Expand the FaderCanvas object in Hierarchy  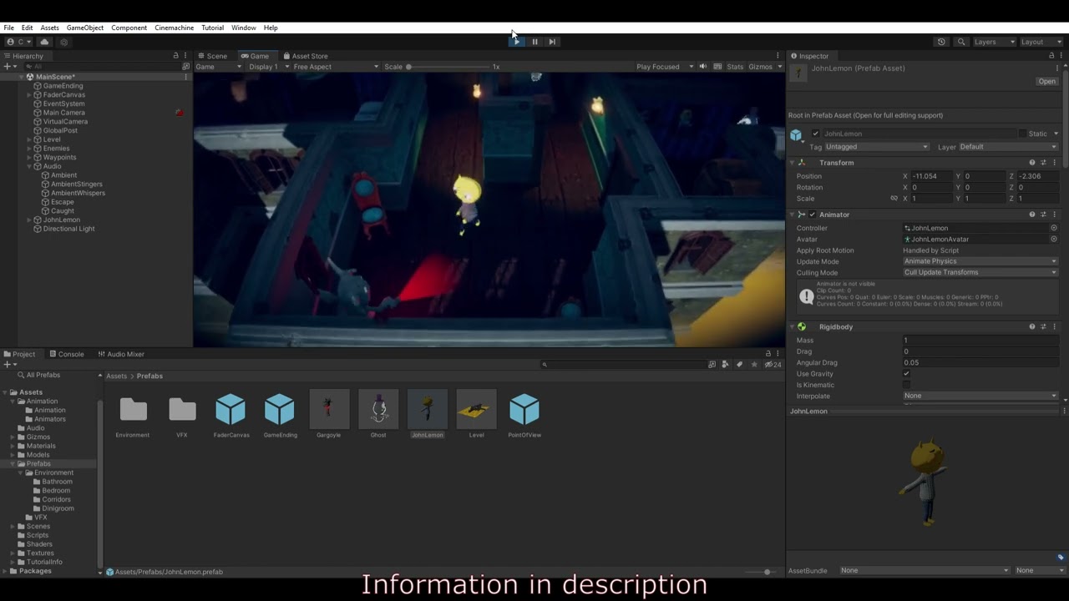(x=29, y=95)
